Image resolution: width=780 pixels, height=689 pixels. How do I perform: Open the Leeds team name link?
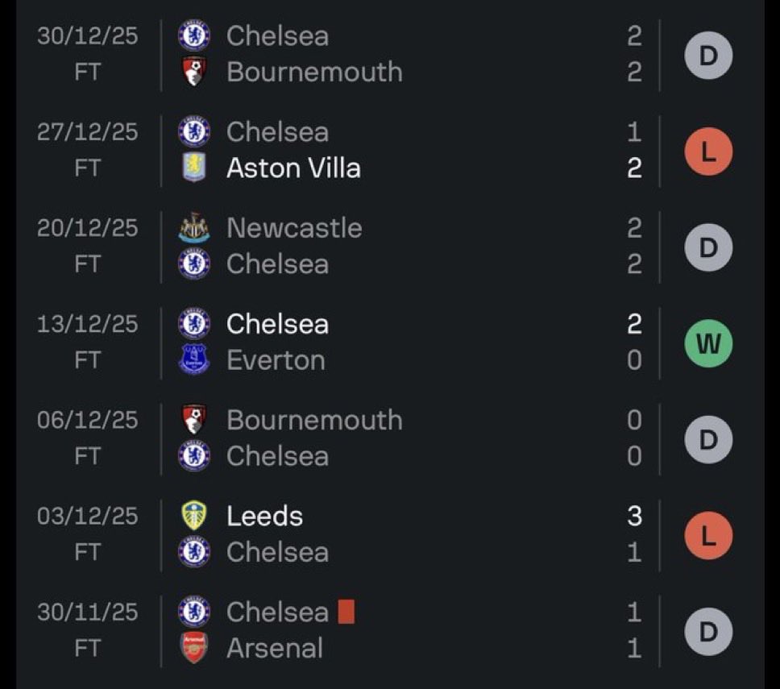(x=264, y=516)
